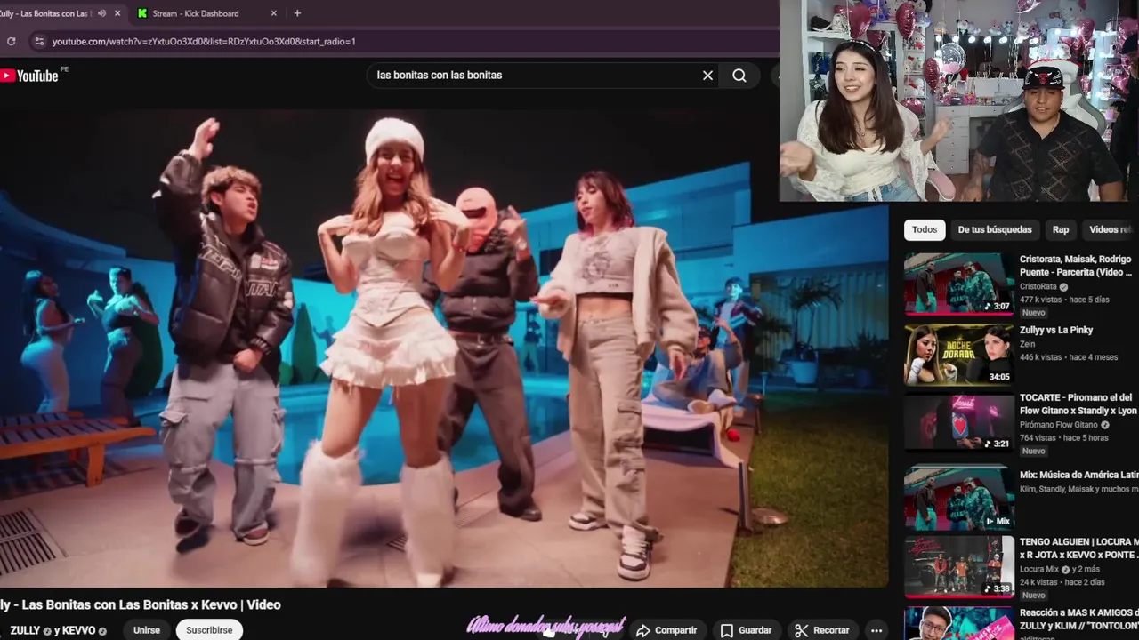Click the Nuevo badge under Parcerita
Image resolution: width=1139 pixels, height=640 pixels.
pos(1033,313)
